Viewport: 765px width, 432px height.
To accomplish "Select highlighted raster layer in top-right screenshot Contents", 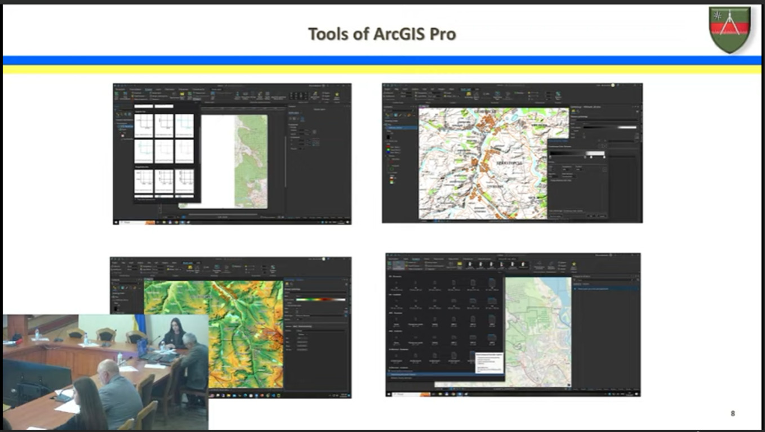I will (401, 128).
